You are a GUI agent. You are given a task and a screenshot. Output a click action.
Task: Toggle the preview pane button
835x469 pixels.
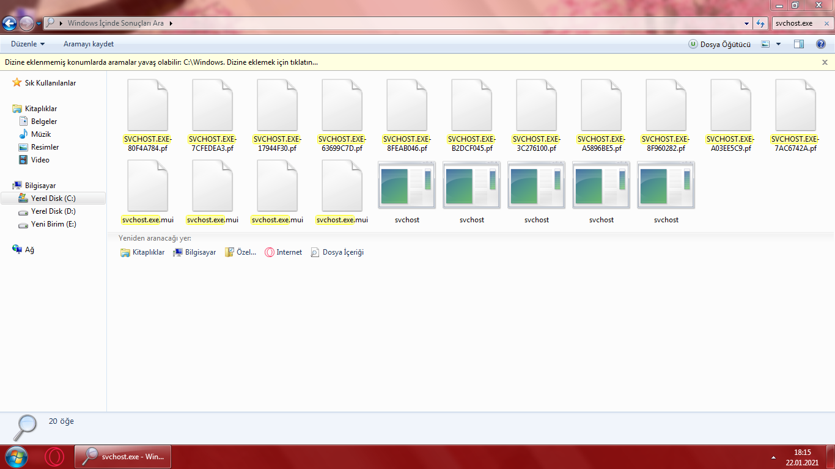[798, 44]
